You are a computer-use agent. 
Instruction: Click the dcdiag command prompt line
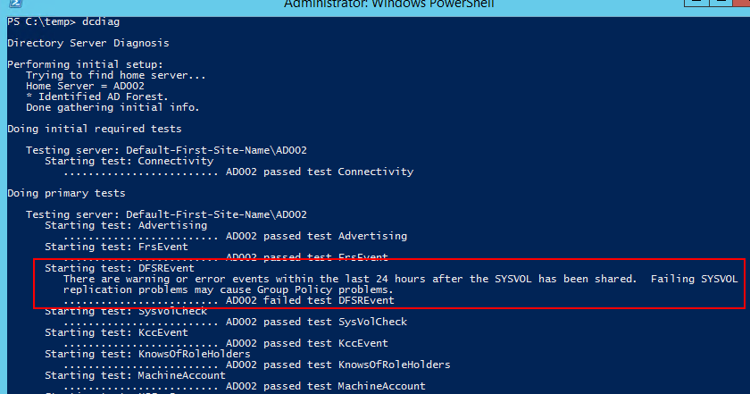[x=63, y=22]
